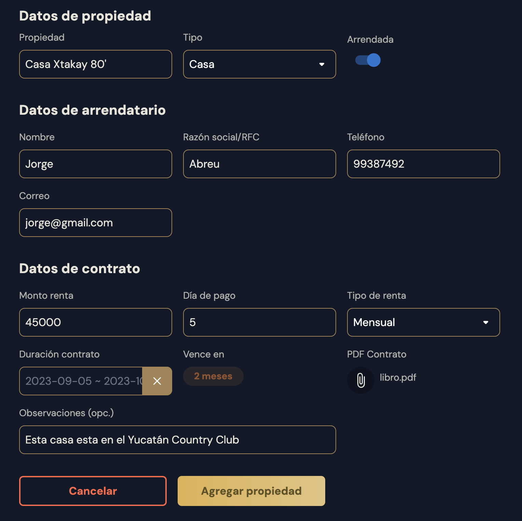Click the Correo email field
The width and height of the screenshot is (522, 521).
coord(96,223)
